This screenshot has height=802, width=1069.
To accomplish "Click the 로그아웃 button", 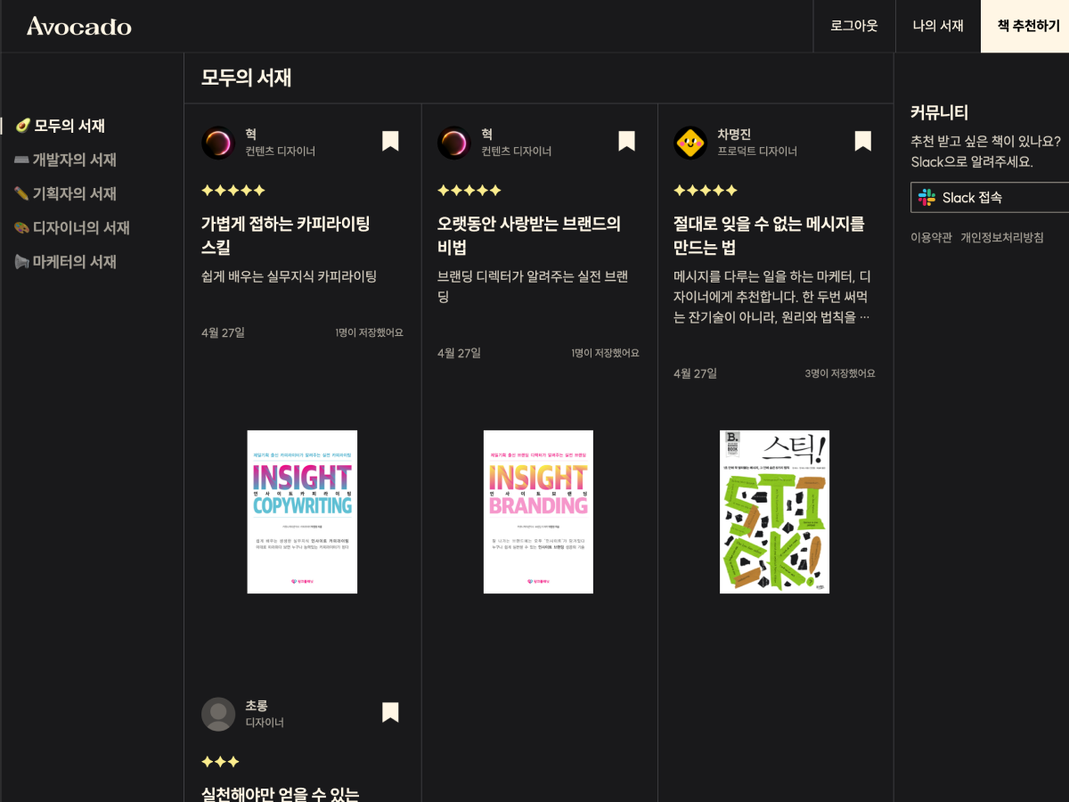I will click(854, 26).
